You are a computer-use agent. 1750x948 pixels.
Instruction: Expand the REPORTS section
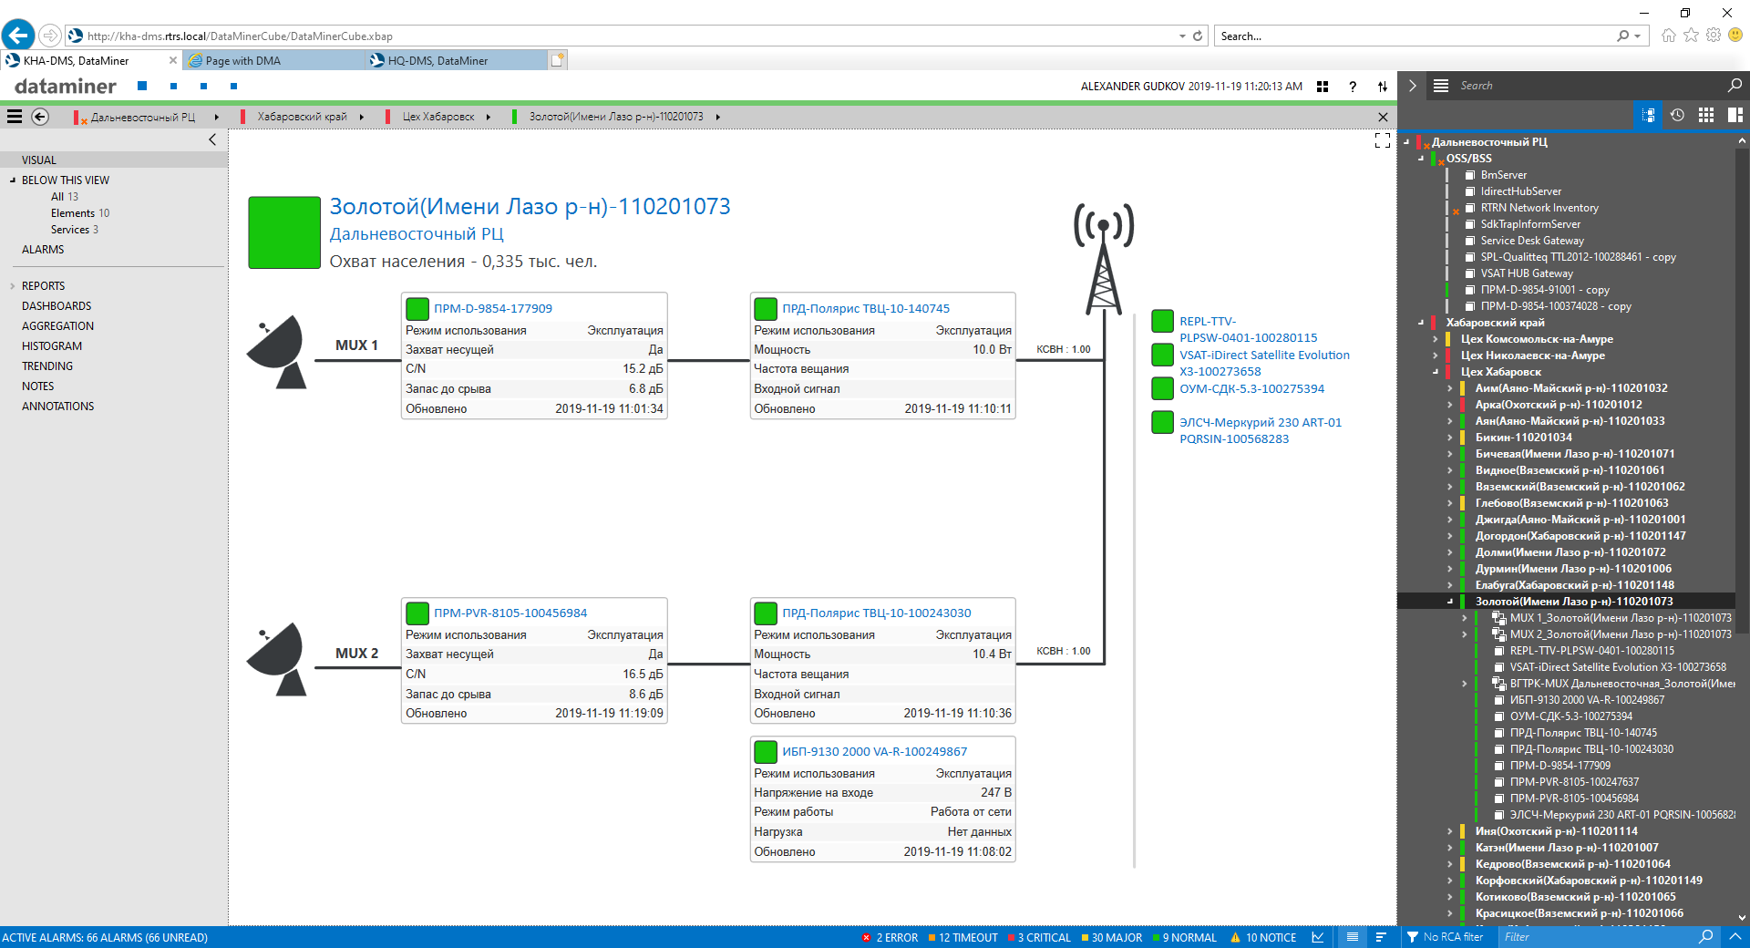13,286
